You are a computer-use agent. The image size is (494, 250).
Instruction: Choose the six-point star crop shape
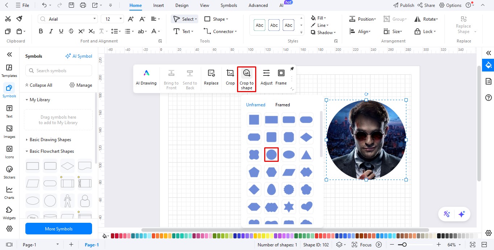tap(289, 207)
